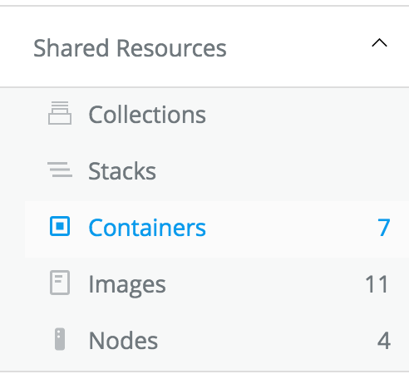Click blank header area beside Shared Resources
The image size is (409, 374).
(x=298, y=48)
